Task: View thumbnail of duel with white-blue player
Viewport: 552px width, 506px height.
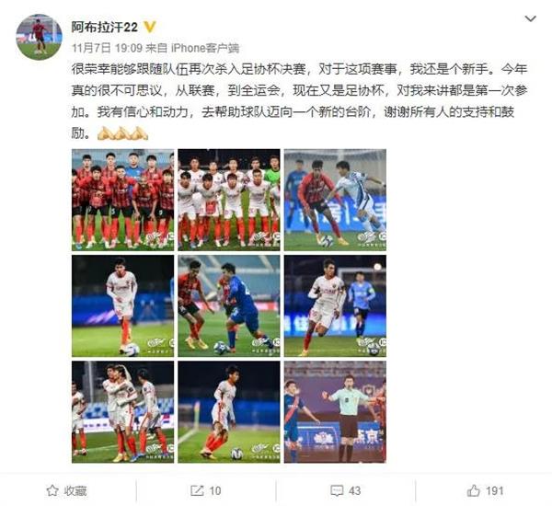Action: 335,200
